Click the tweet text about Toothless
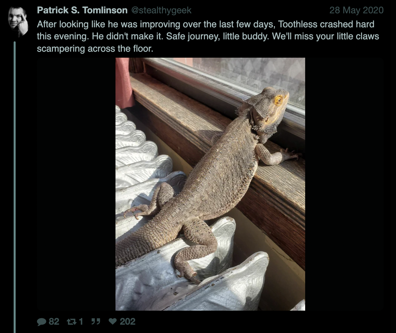The width and height of the screenshot is (396, 333). 208,36
